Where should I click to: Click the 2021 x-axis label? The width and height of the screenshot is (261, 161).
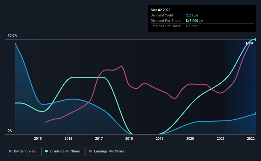pos(221,138)
